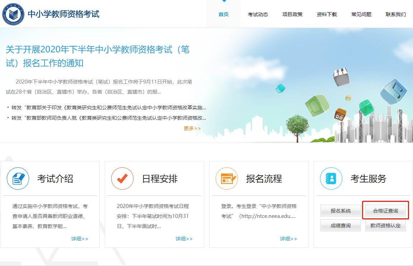This screenshot has height=266, width=413.
Task: Open 教师资格认定 button
Action: click(385, 225)
